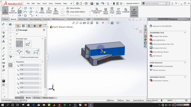
Task: Open Line tool dropdown arrow
Action: click(x=22, y=8)
